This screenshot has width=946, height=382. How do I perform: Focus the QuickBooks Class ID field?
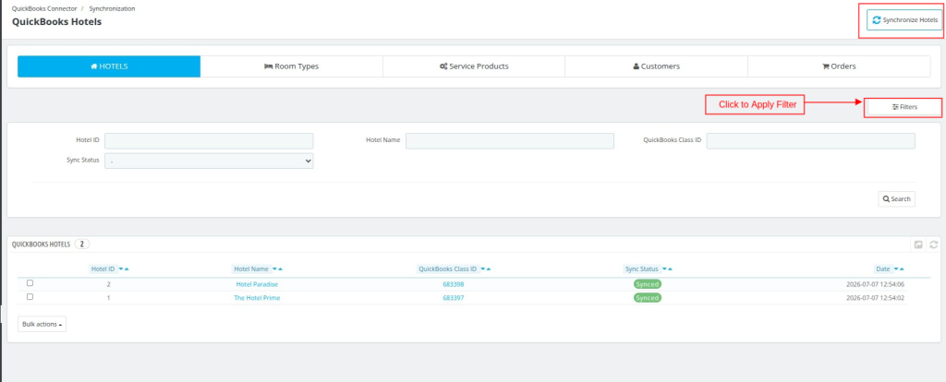click(811, 141)
